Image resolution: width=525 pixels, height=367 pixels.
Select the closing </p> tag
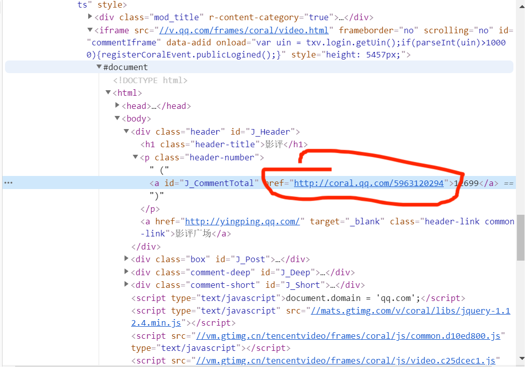[150, 209]
